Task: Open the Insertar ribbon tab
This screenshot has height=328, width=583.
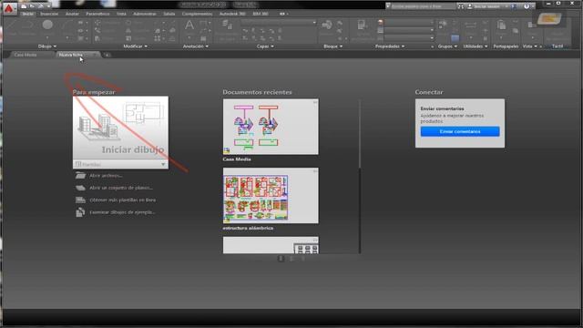Action: 49,14
